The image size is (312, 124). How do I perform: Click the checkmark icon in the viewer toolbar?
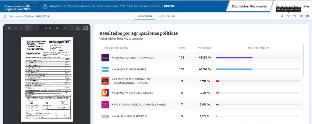point(57,28)
